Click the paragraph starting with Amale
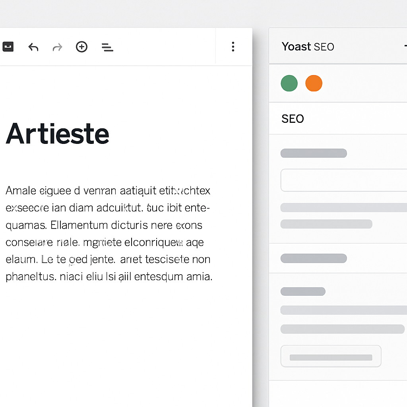The height and width of the screenshot is (407, 407). (x=109, y=234)
